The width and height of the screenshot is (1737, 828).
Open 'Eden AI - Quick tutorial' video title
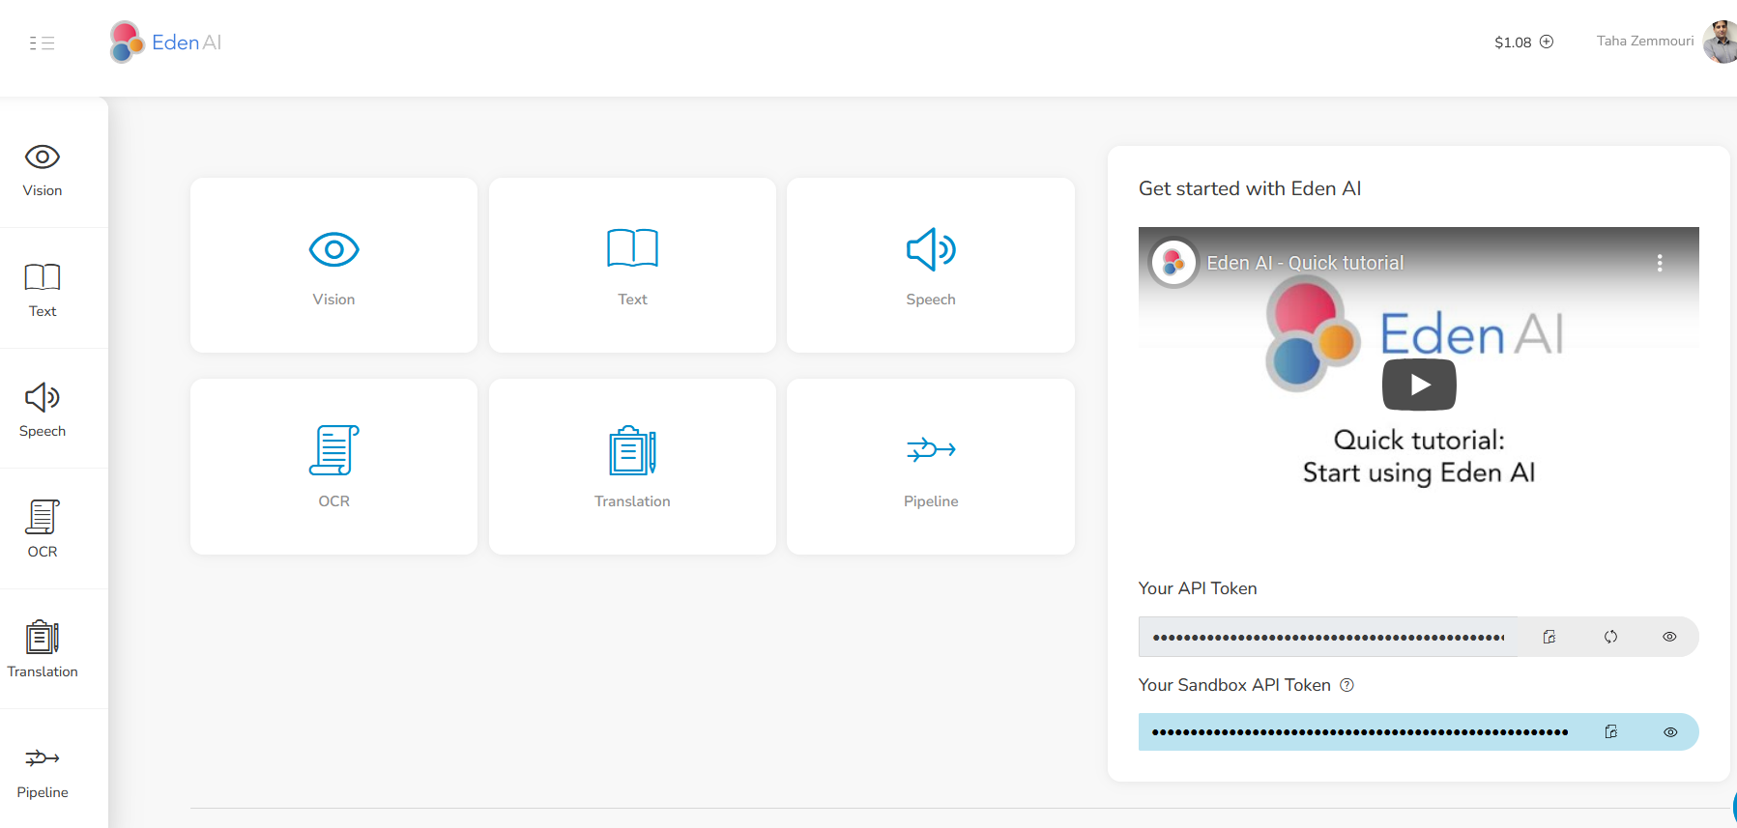(1305, 263)
